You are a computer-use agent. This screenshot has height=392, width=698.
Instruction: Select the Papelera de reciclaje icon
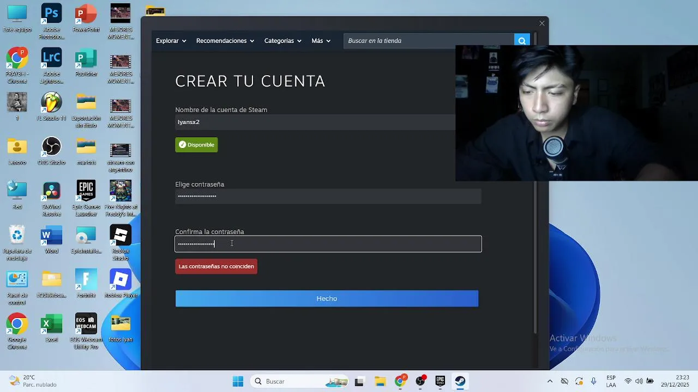click(x=17, y=243)
